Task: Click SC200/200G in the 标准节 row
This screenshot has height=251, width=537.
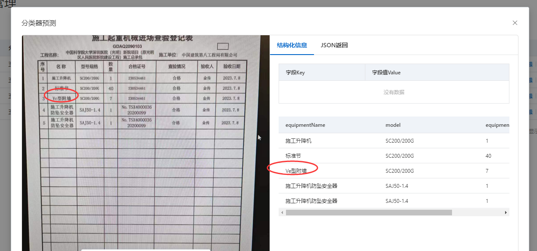Action: coord(399,156)
